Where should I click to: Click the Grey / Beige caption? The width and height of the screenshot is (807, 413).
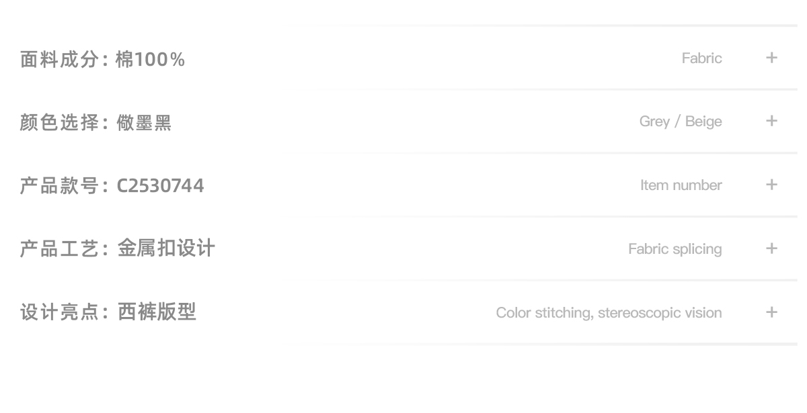(x=680, y=122)
